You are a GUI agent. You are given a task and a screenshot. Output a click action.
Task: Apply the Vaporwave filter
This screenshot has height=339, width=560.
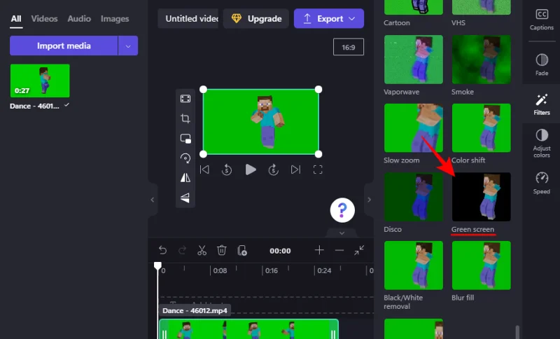414,60
